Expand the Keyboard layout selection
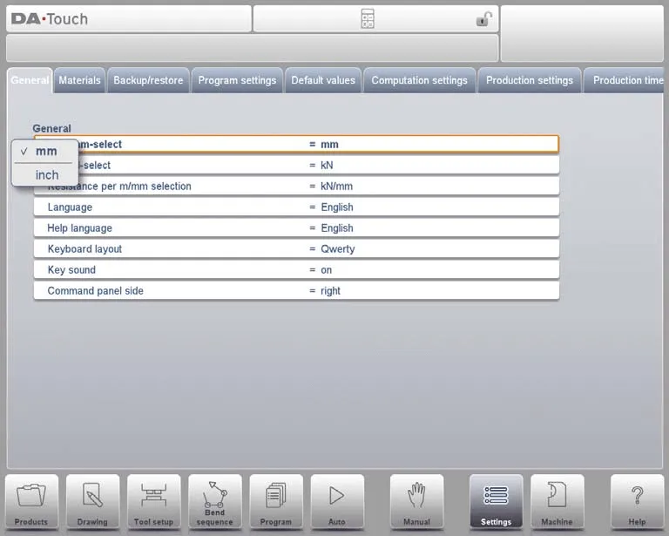Screen dimensions: 669x536 (296, 249)
